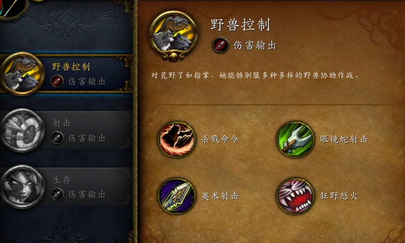This screenshot has width=405, height=243.
Task: Click the 杀戮命令 ability name text
Action: coord(220,139)
